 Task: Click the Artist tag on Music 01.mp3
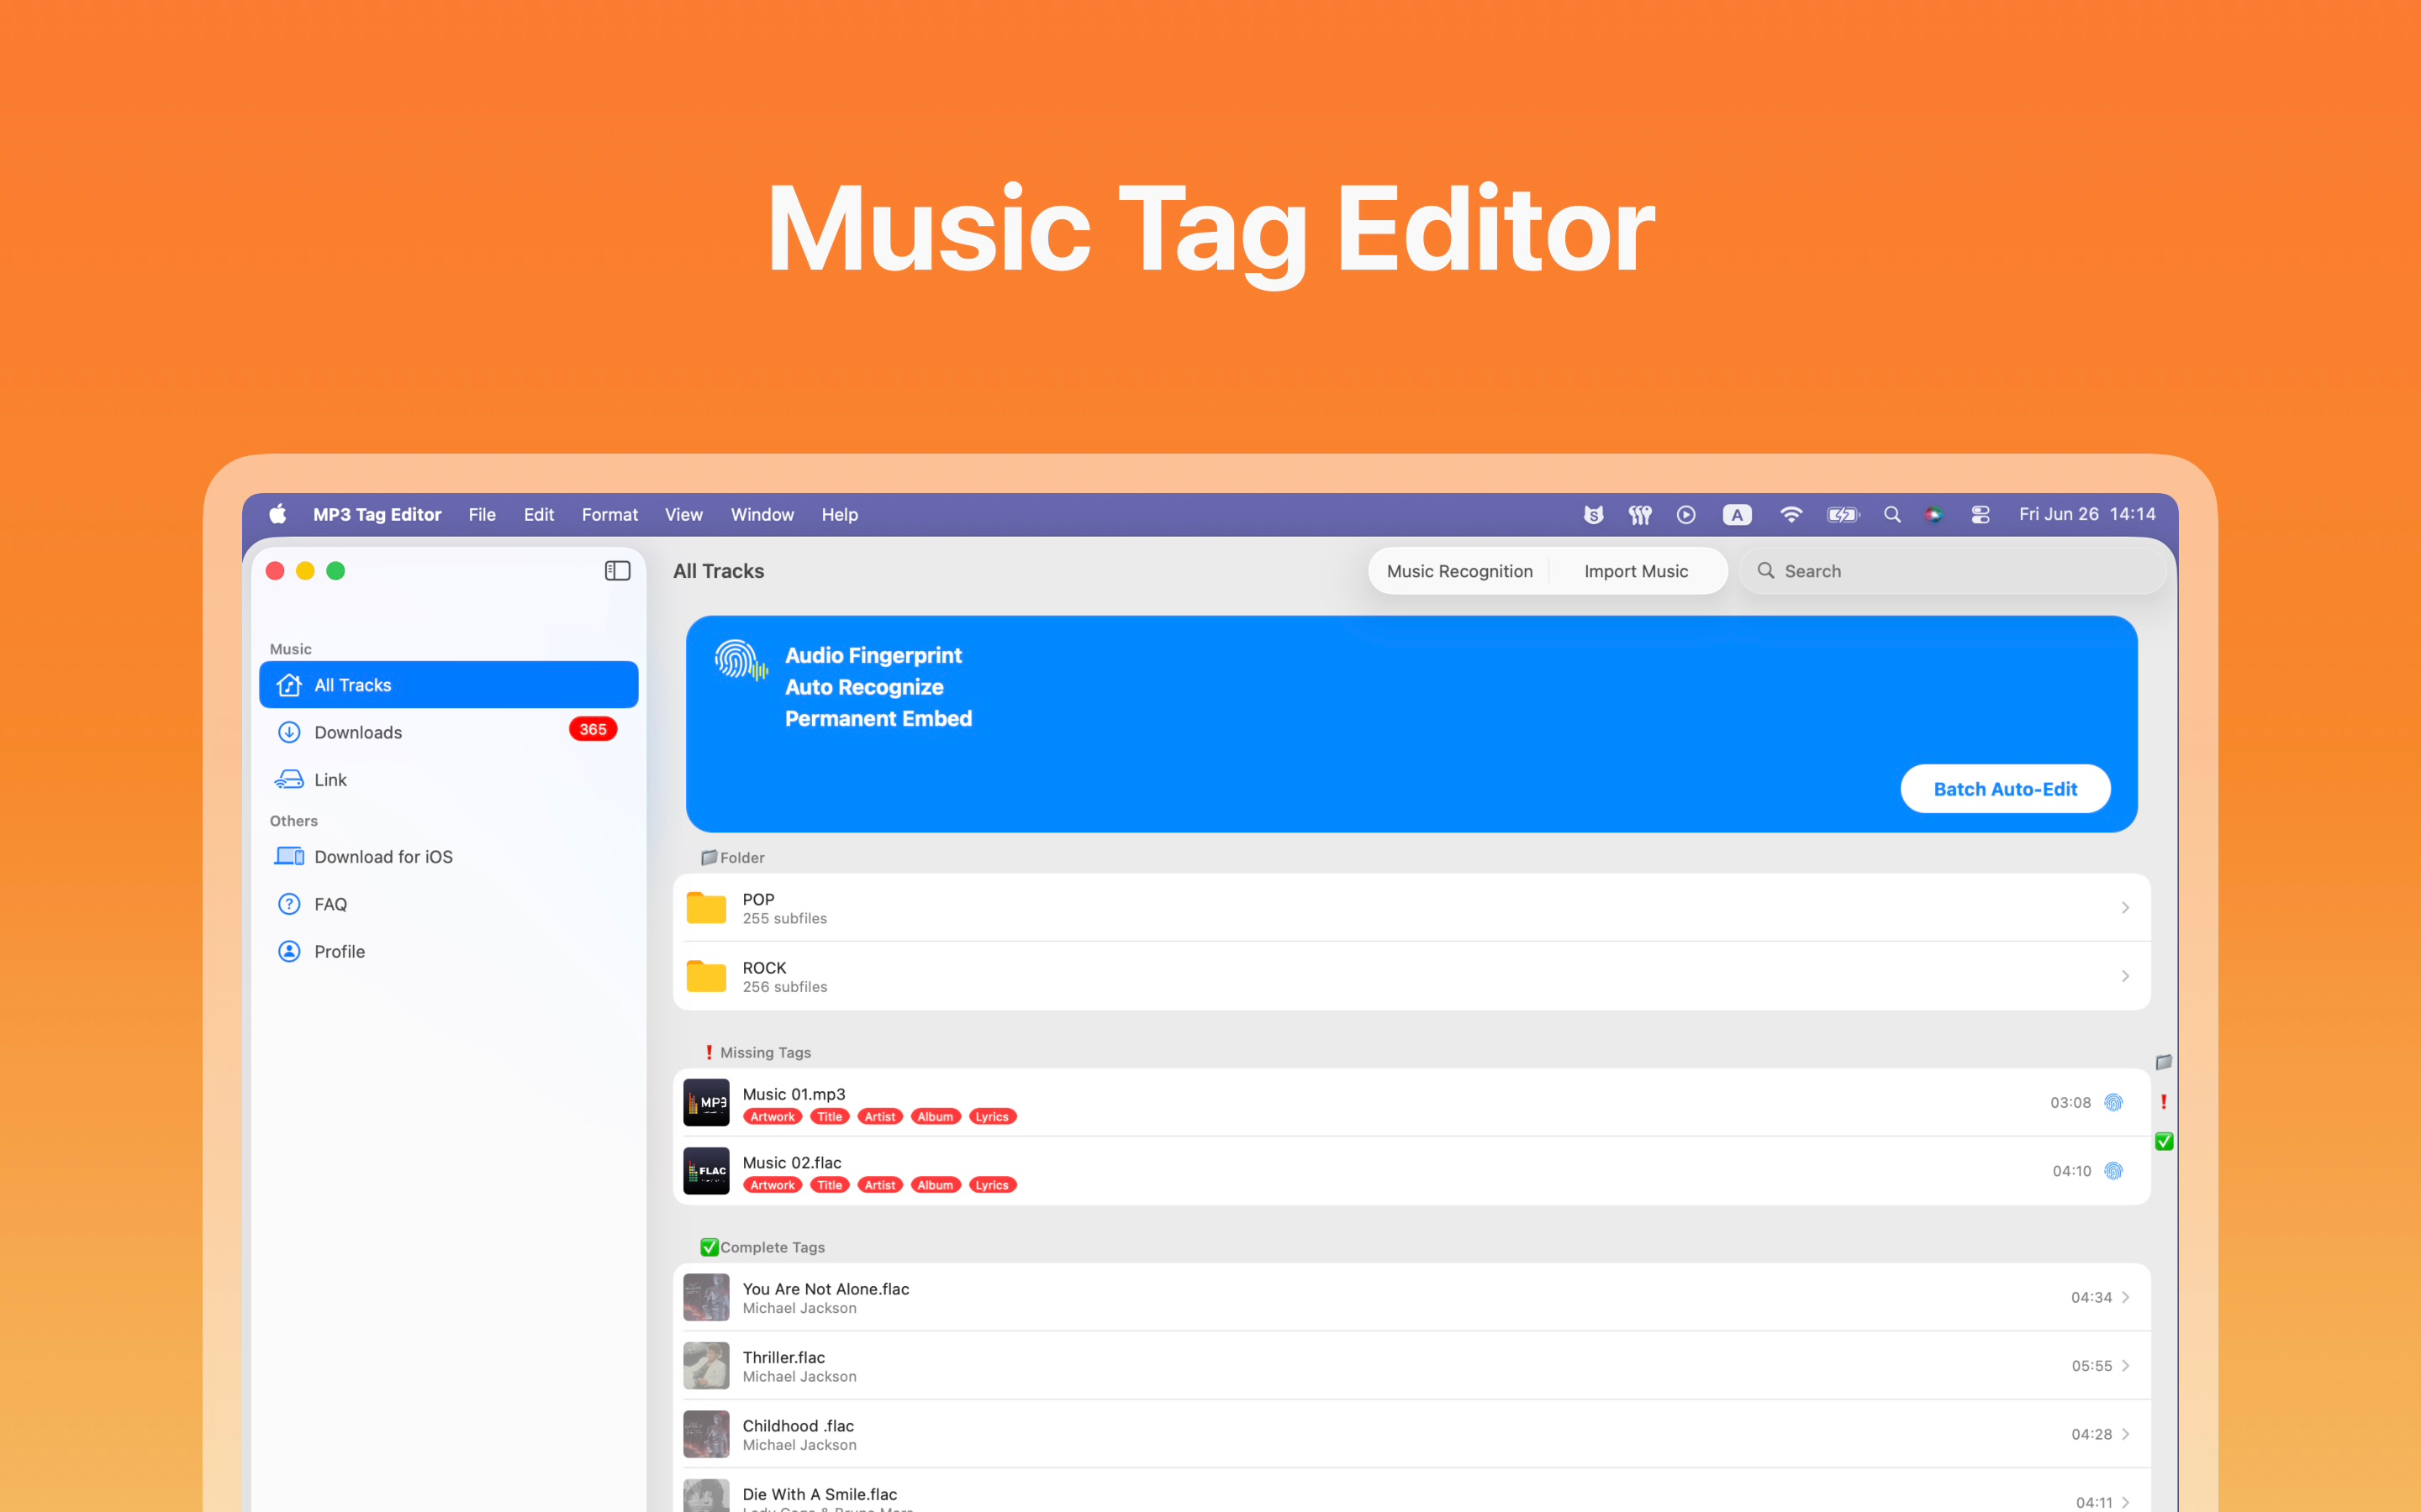pyautogui.click(x=880, y=1117)
